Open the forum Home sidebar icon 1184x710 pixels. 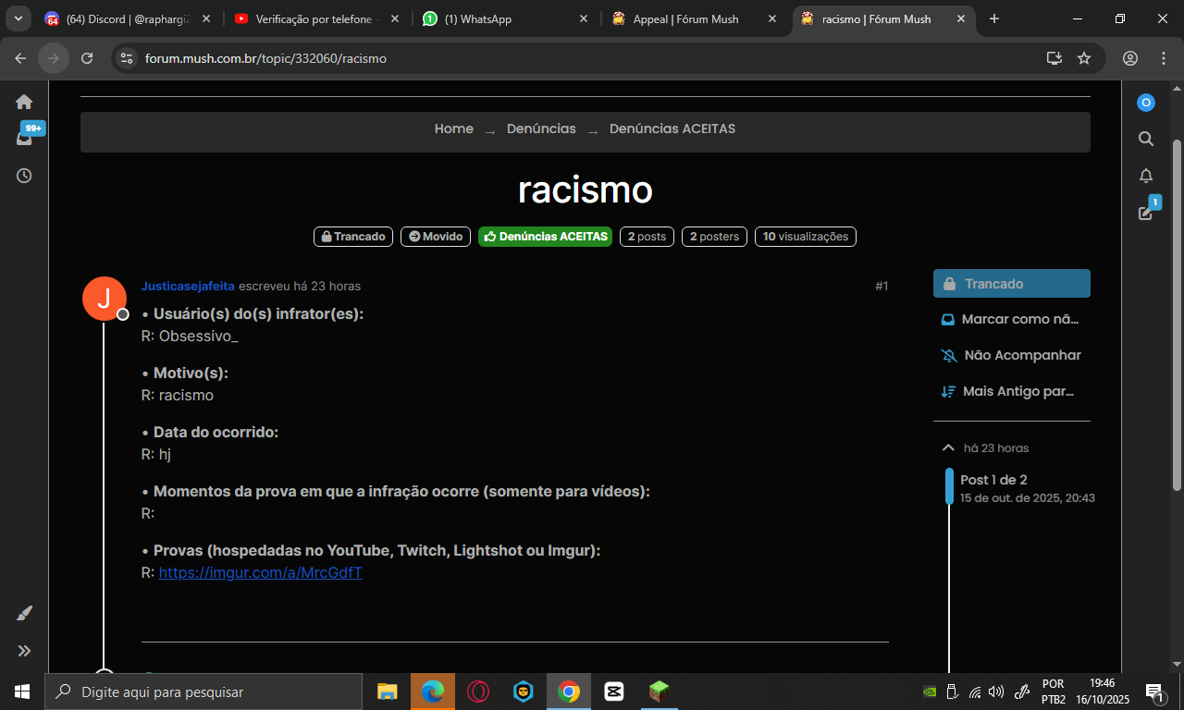coord(24,102)
